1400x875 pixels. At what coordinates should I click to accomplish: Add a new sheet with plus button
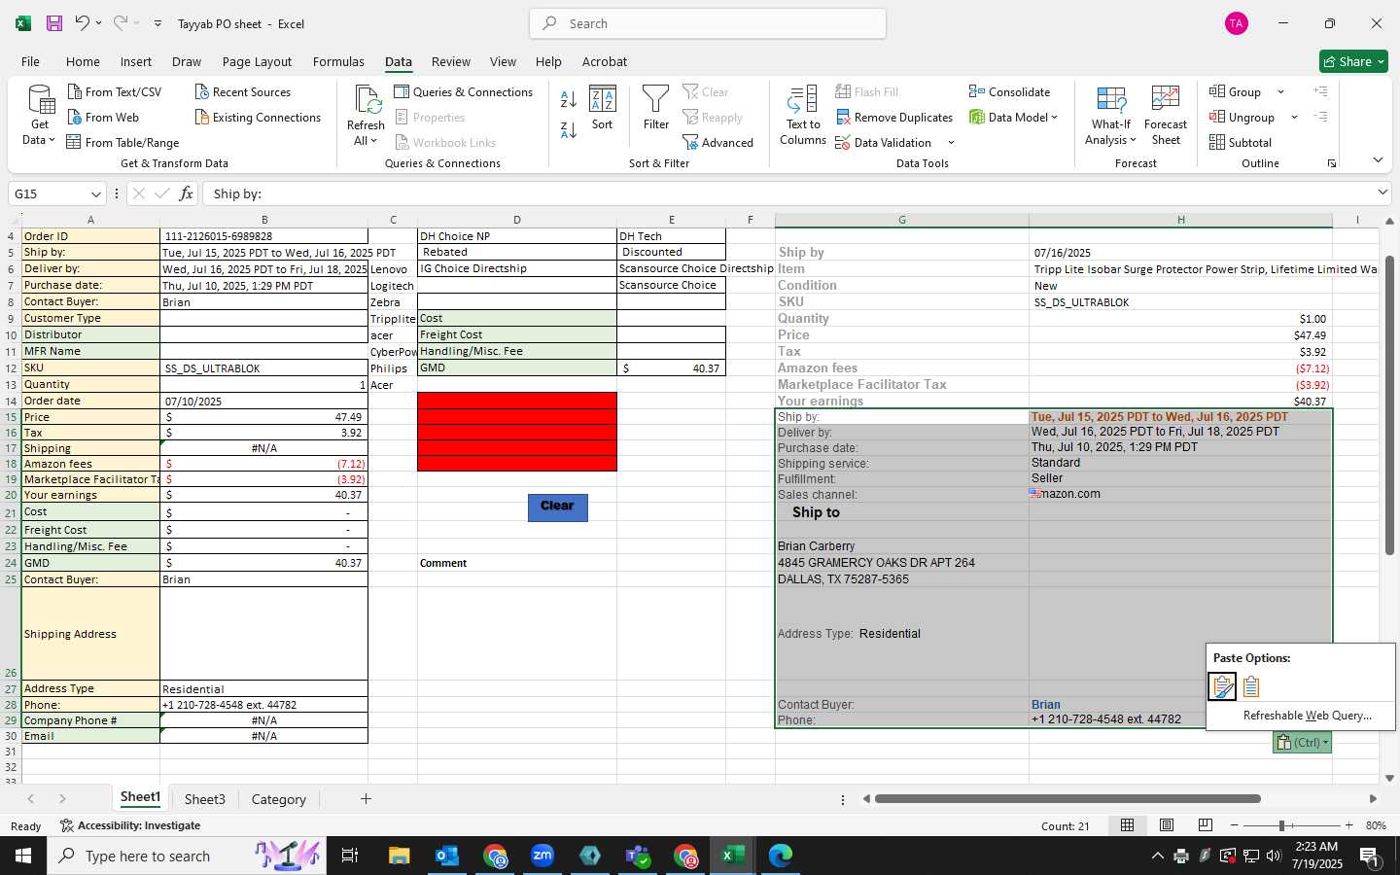(x=366, y=799)
